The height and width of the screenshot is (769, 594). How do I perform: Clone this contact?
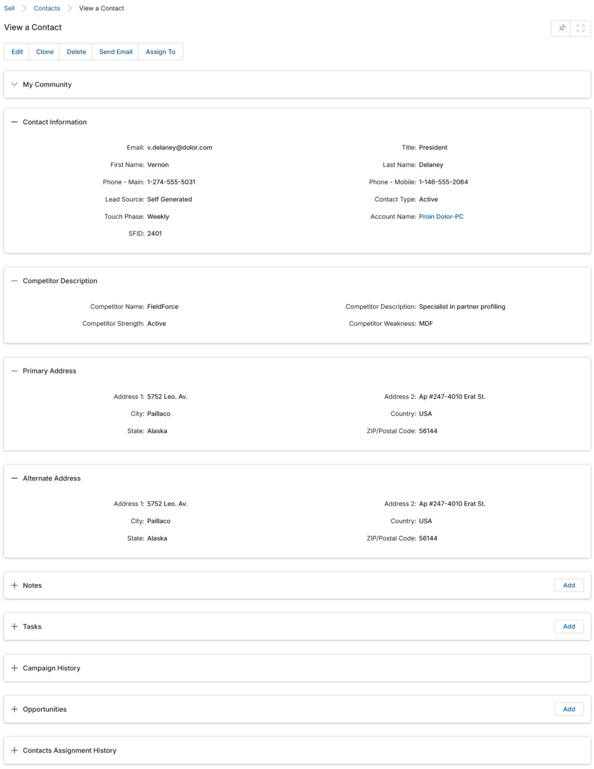[x=45, y=52]
